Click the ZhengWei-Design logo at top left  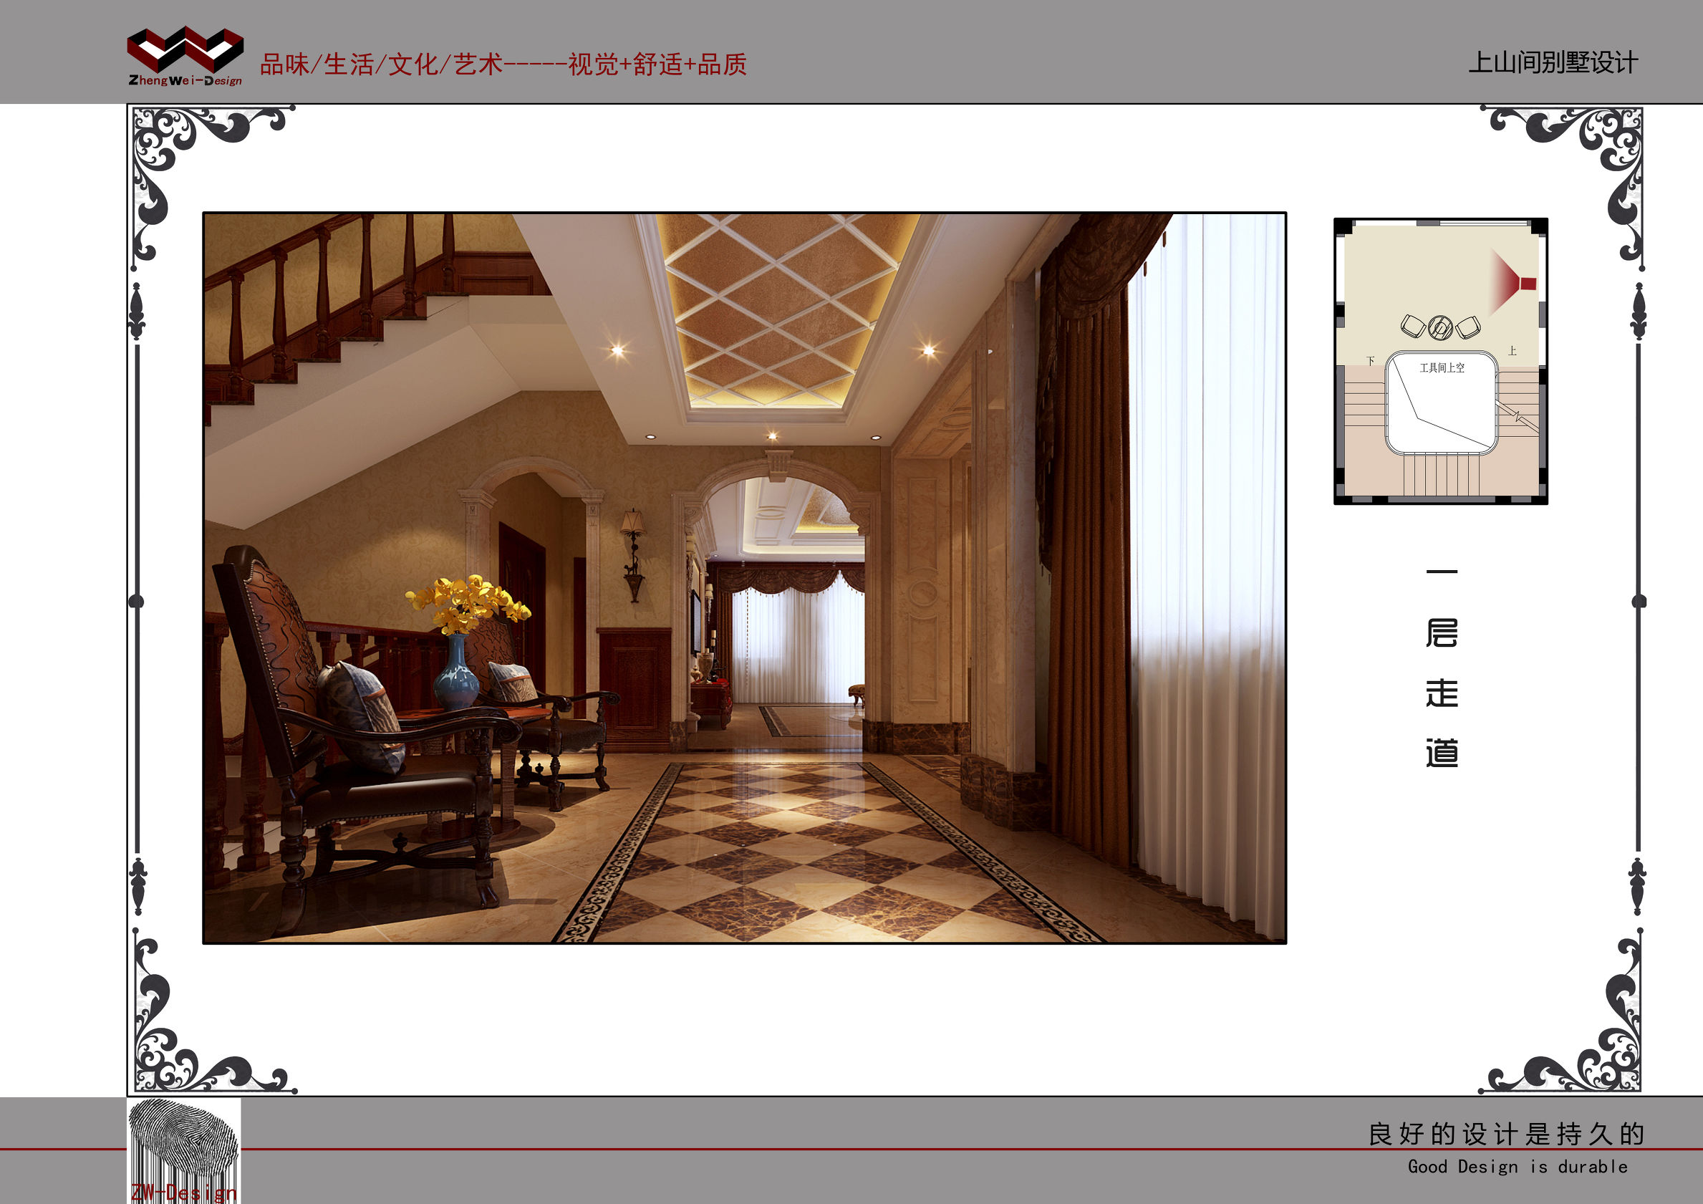(185, 57)
